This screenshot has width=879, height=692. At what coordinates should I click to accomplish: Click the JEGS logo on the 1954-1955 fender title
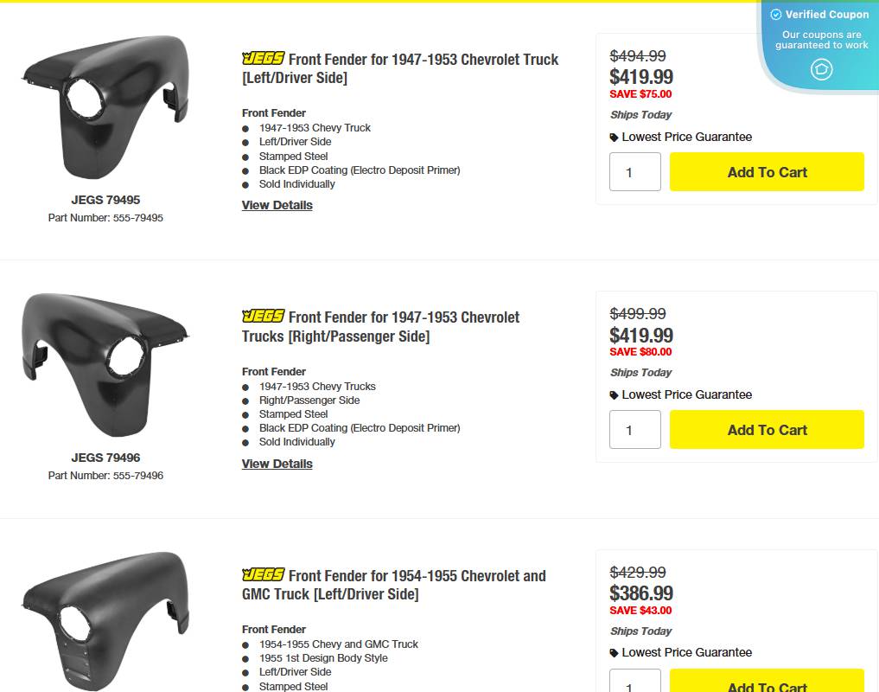coord(263,575)
